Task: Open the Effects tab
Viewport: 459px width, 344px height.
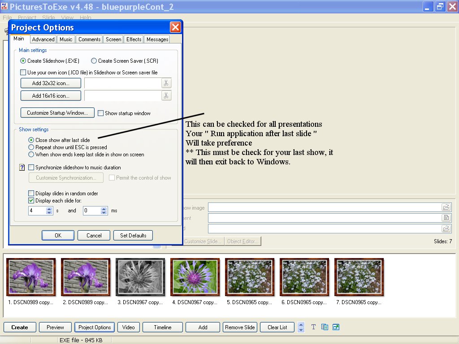Action: coord(134,39)
